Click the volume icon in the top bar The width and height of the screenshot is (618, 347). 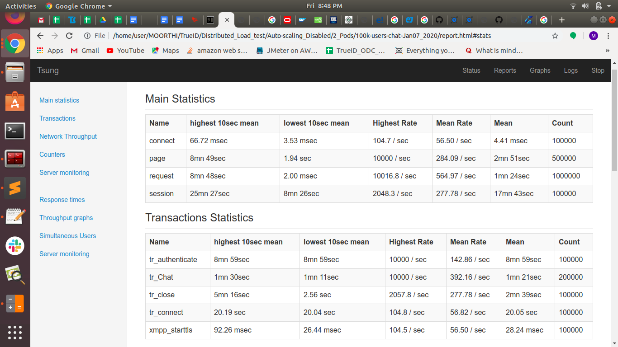[x=585, y=6]
